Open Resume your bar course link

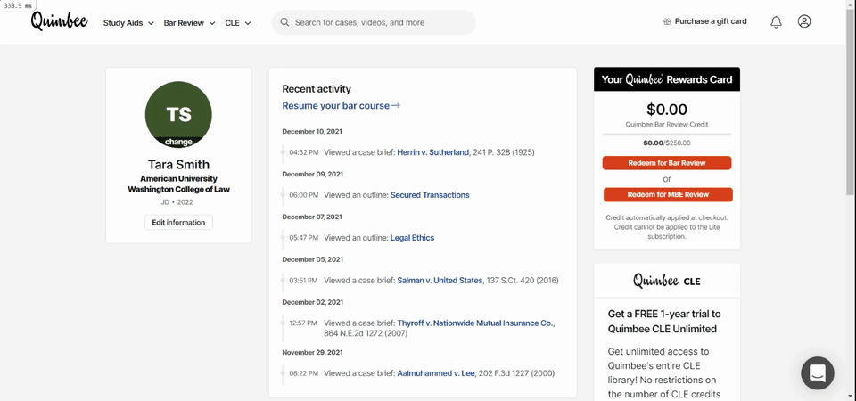pyautogui.click(x=342, y=106)
